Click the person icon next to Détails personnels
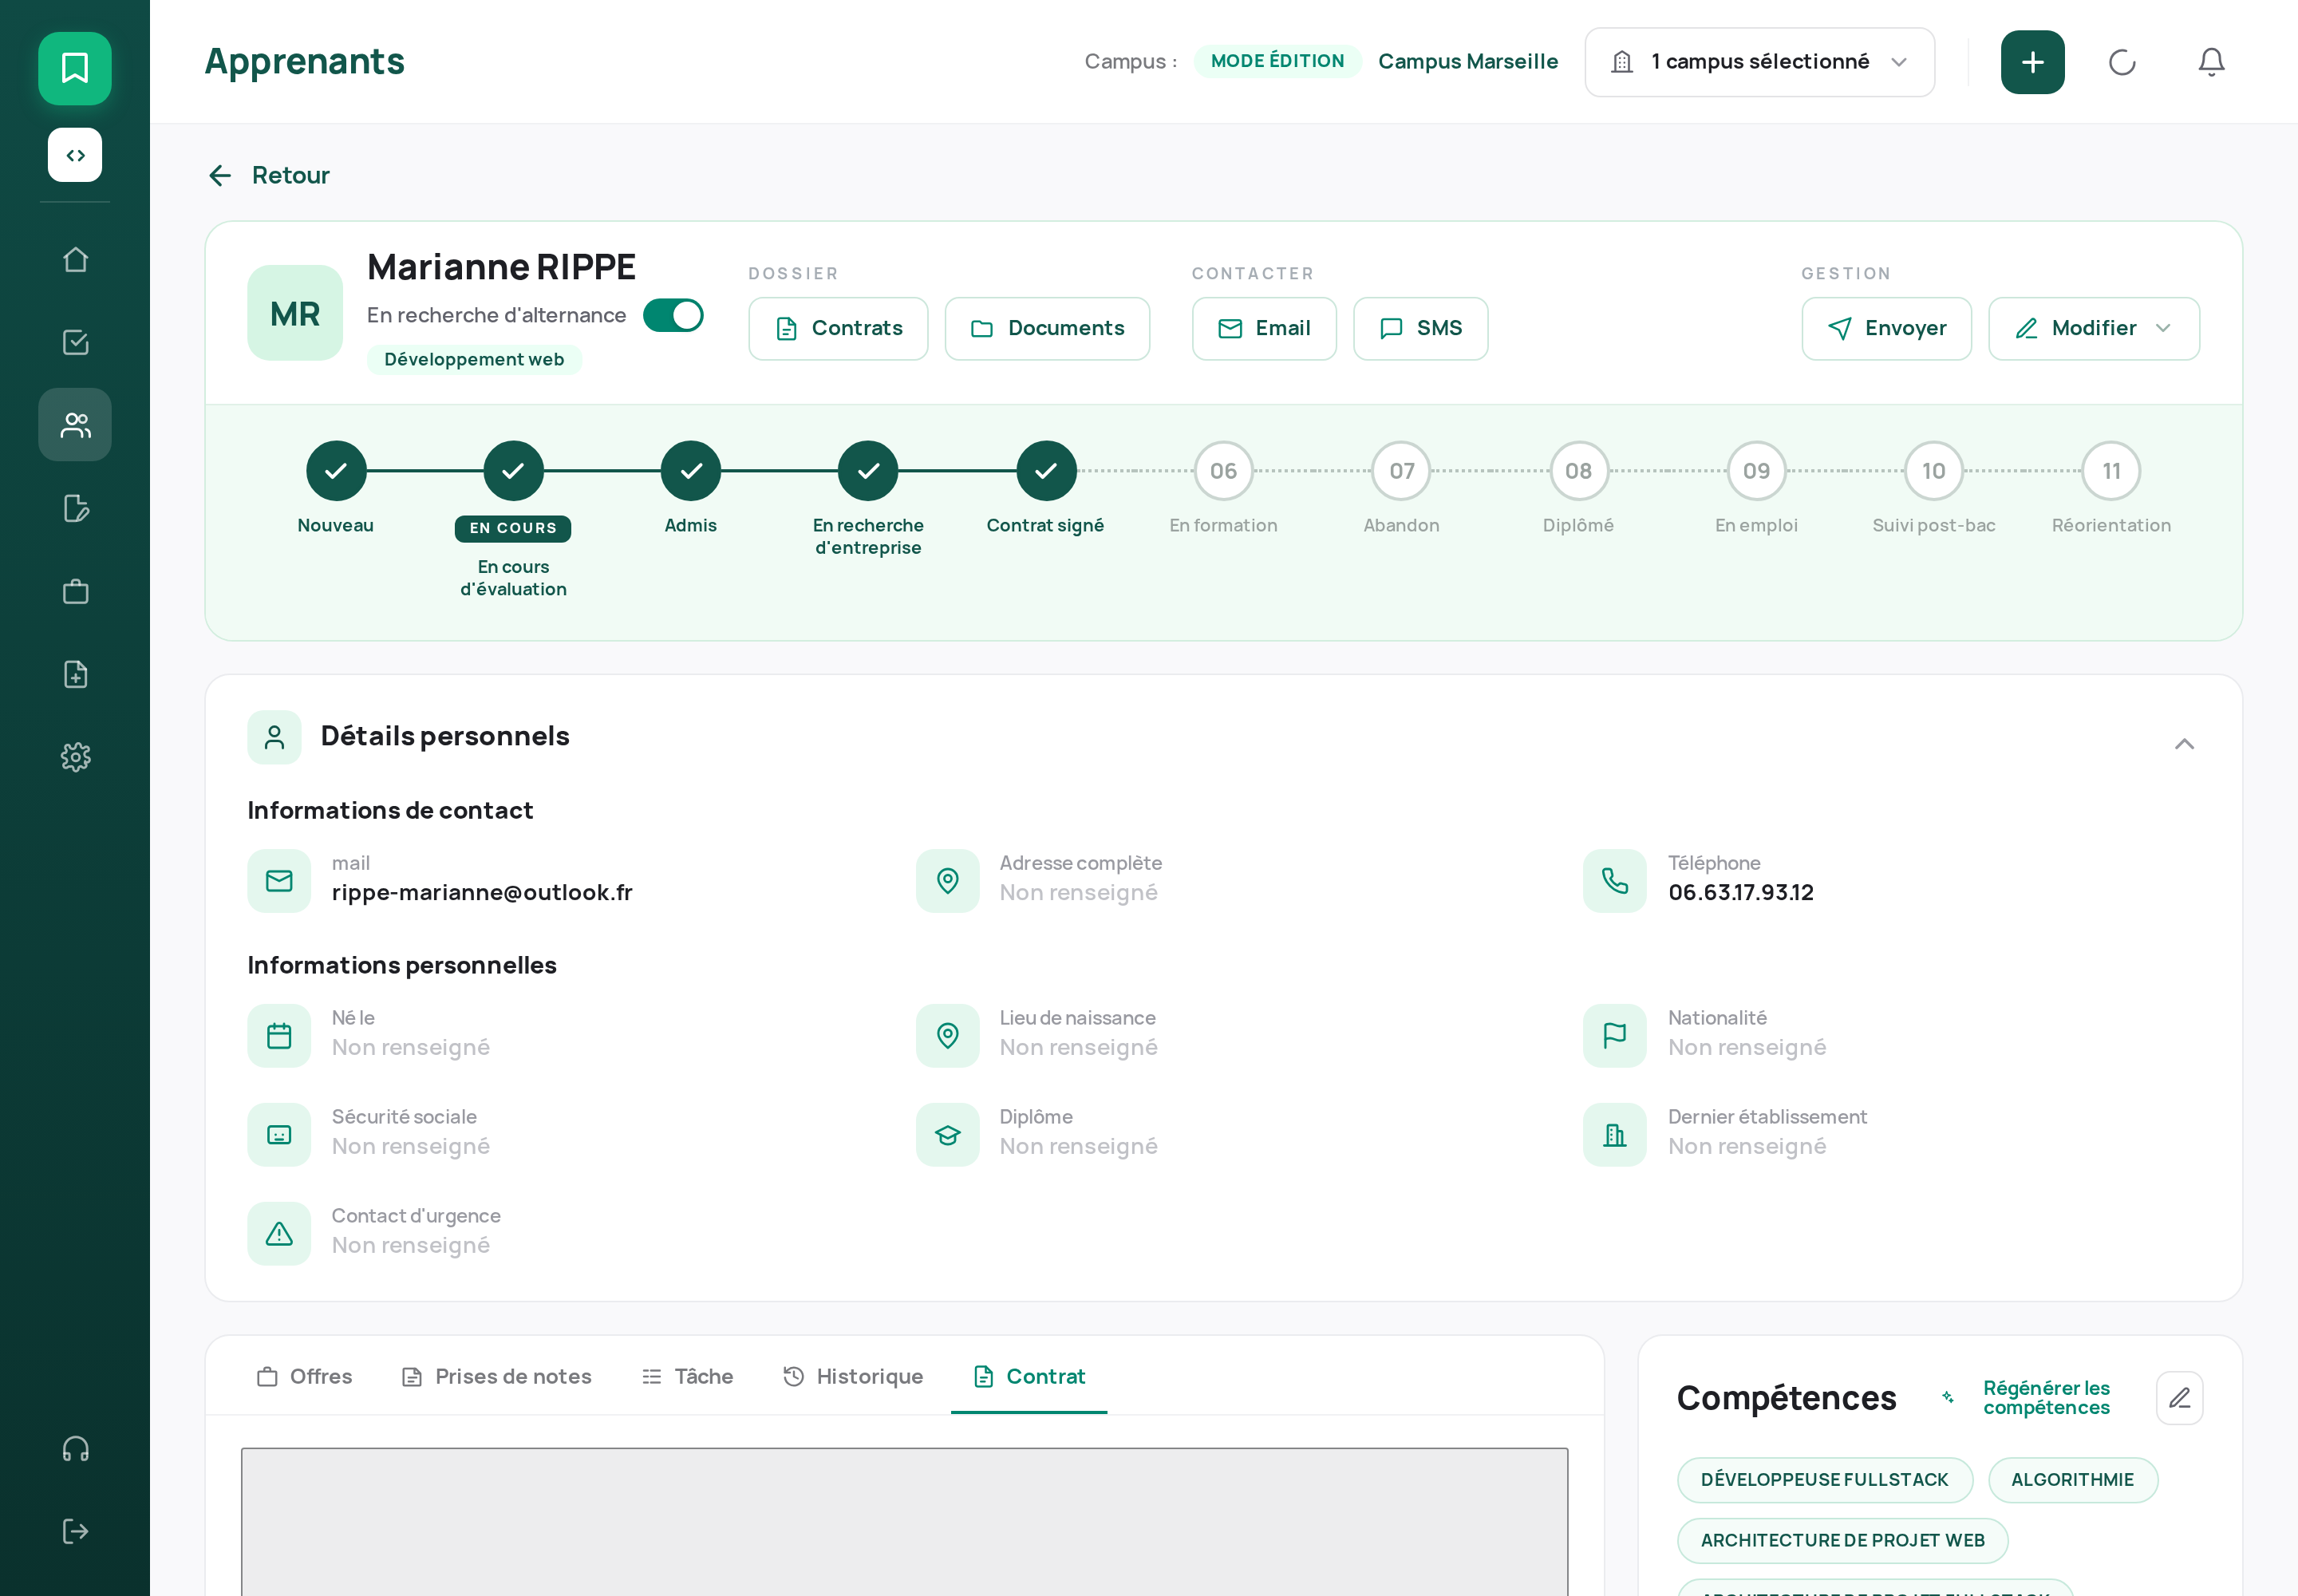 click(274, 737)
